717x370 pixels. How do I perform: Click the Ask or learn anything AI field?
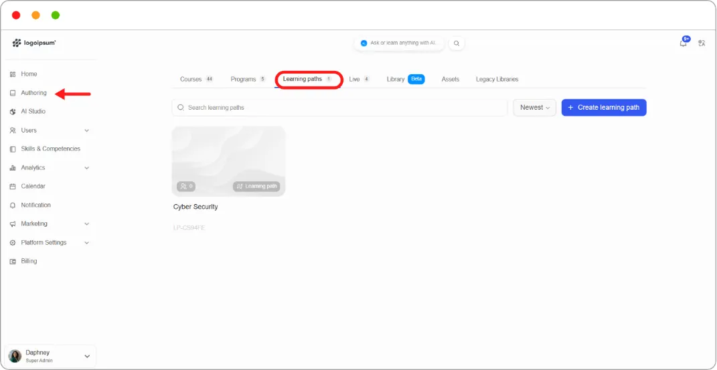[x=399, y=43]
